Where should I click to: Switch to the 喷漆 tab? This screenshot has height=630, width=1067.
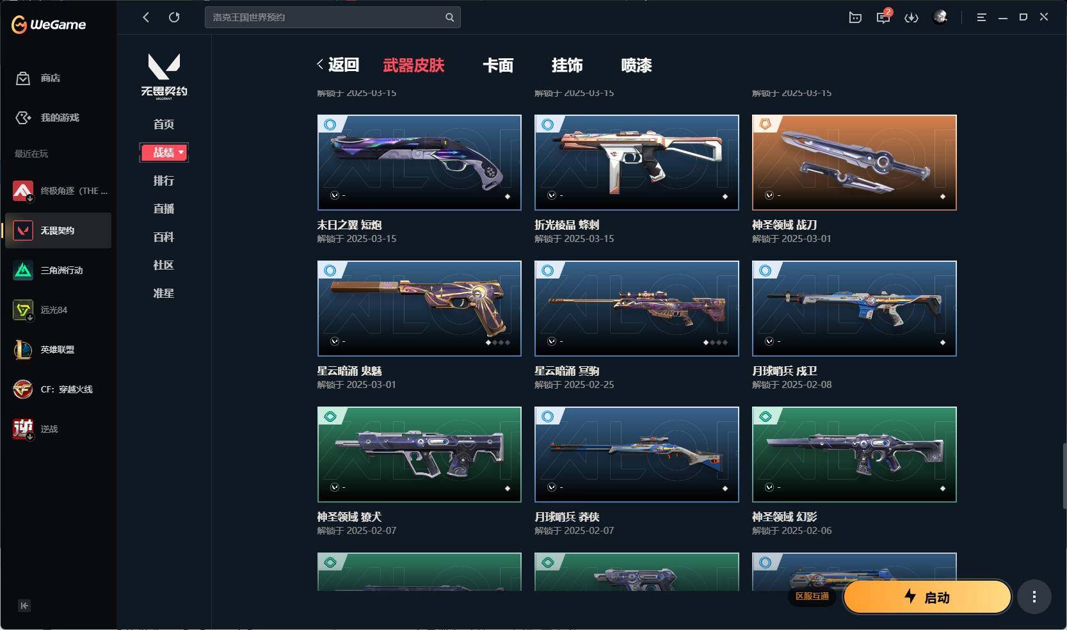636,65
